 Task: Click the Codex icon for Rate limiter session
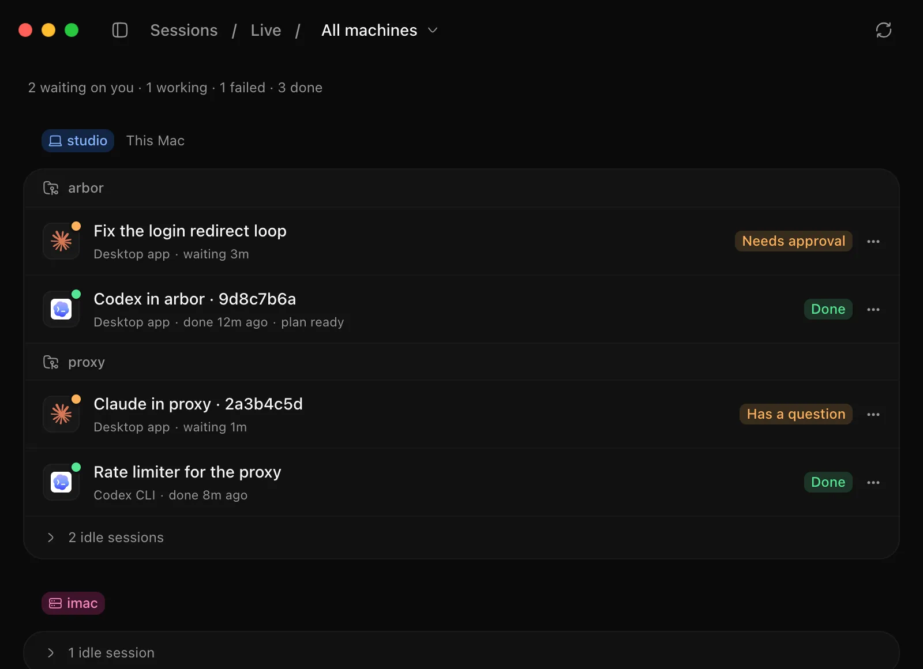(61, 482)
